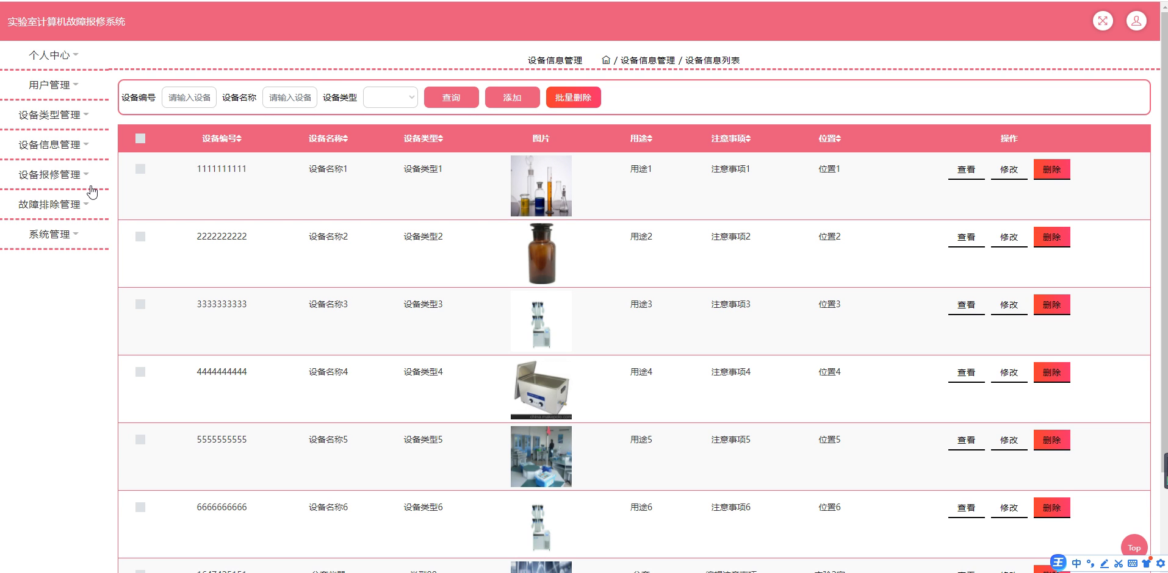Image resolution: width=1168 pixels, height=573 pixels.
Task: Tick the select-all checkbox in table header
Action: (x=140, y=138)
